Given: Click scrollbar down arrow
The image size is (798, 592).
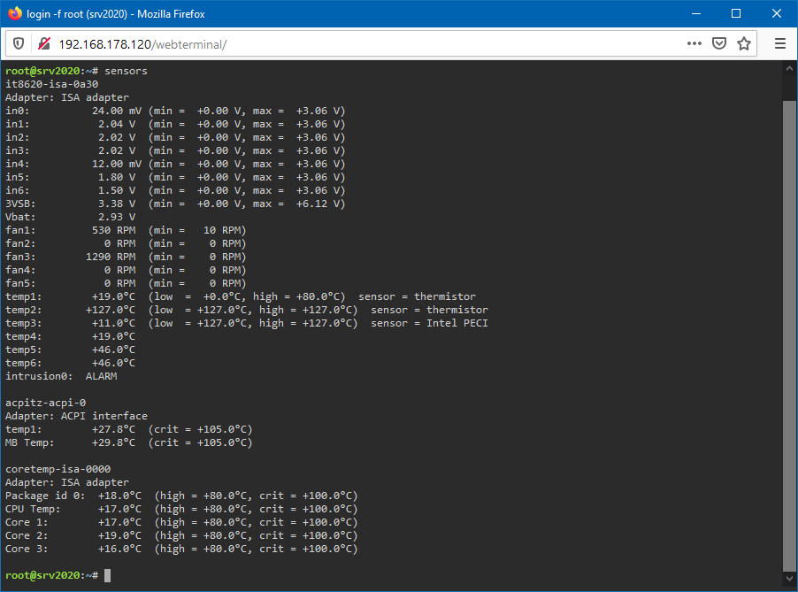Looking at the screenshot, I should (x=789, y=579).
